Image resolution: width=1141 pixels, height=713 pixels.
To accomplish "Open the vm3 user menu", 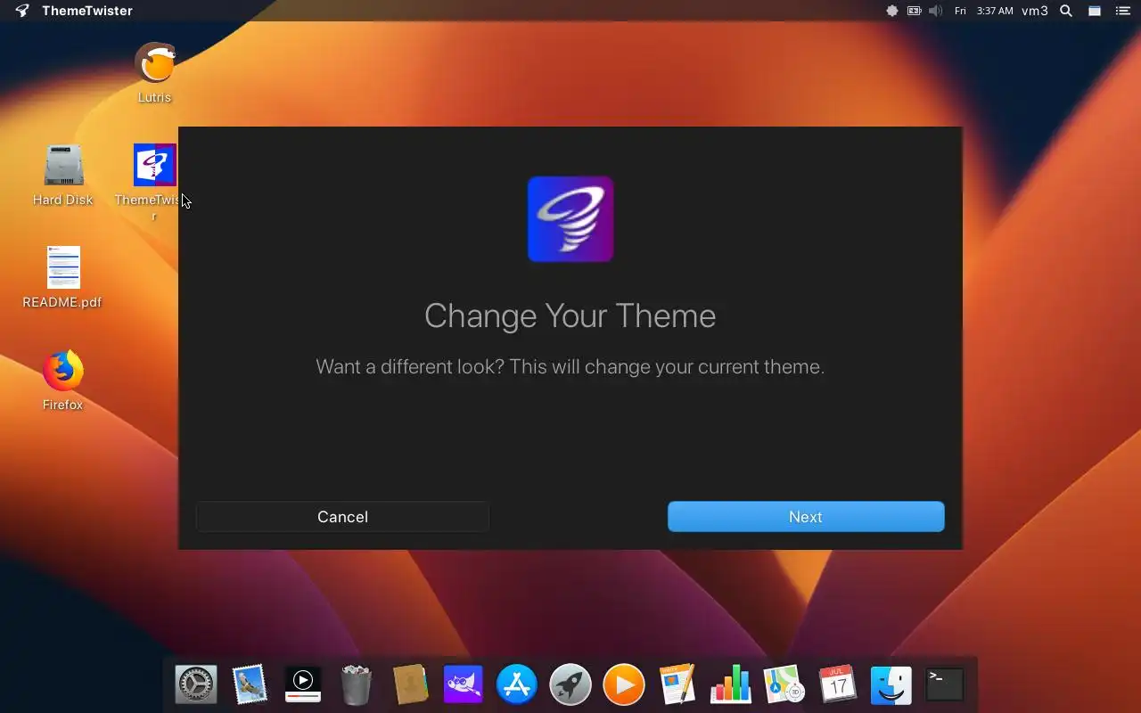I will 1035,11.
